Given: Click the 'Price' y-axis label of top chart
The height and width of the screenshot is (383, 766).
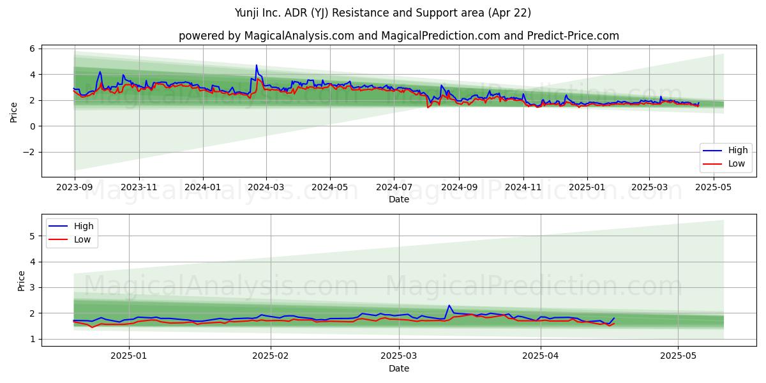Looking at the screenshot, I should (x=14, y=112).
